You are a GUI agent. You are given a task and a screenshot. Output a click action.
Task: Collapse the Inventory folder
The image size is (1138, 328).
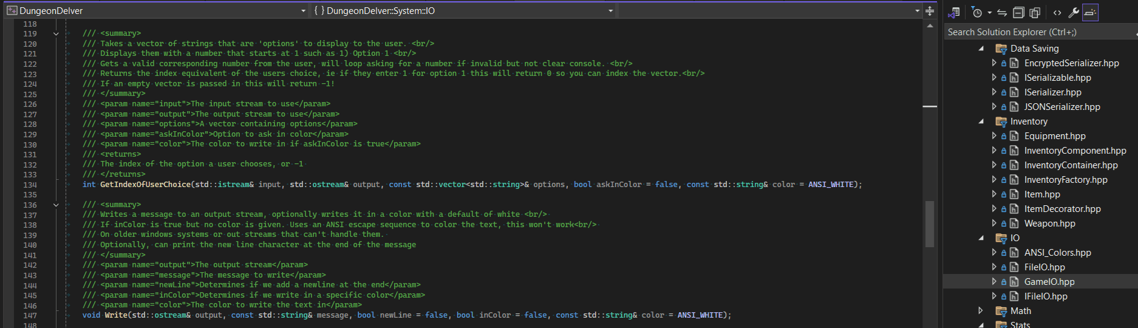click(981, 121)
